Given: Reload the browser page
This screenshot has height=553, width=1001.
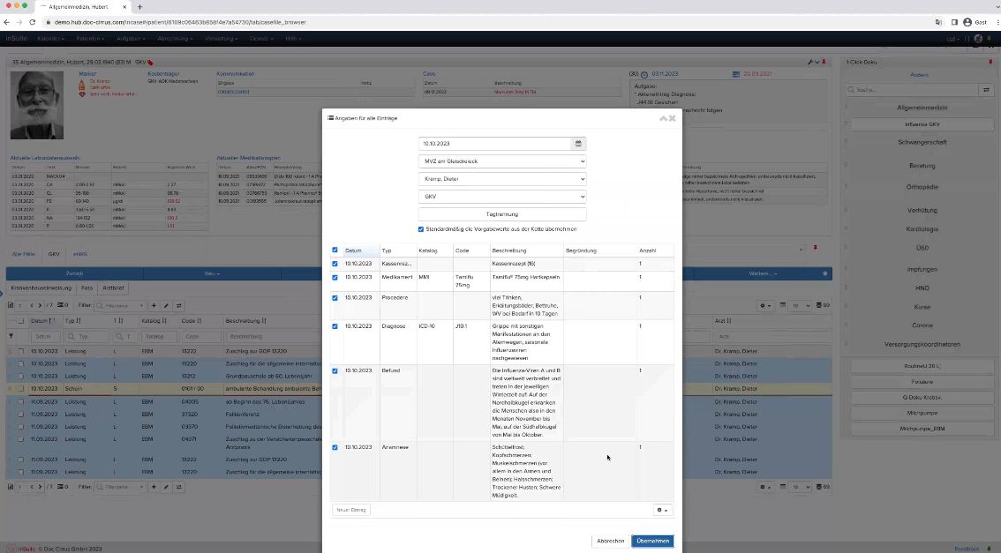Looking at the screenshot, I should 32,22.
